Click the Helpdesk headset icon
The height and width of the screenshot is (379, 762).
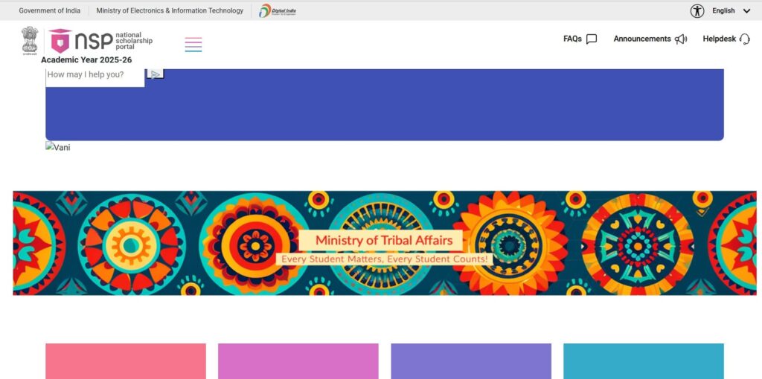pyautogui.click(x=744, y=39)
